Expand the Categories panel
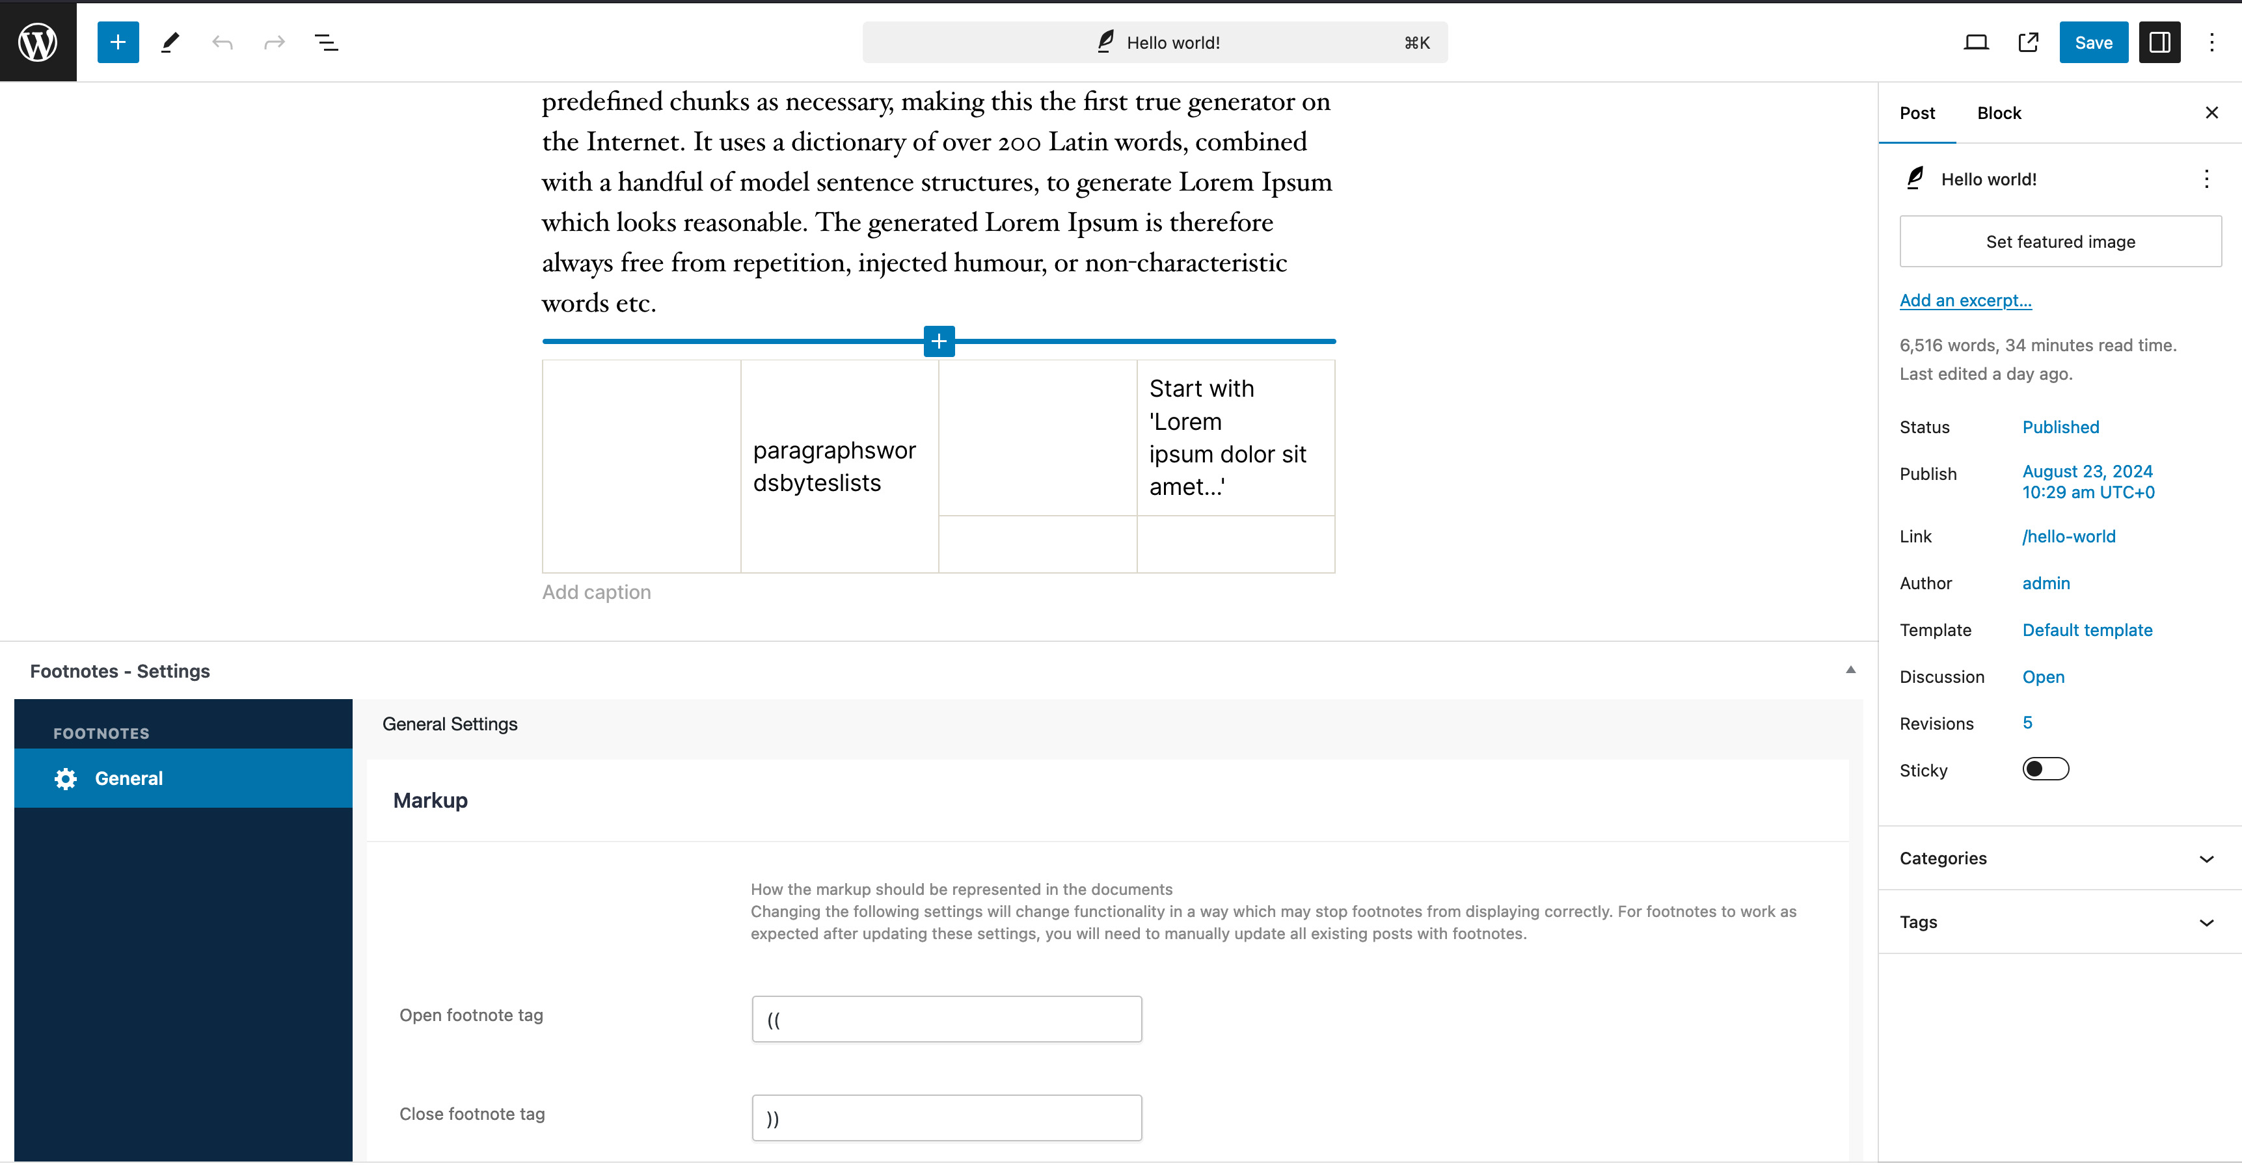This screenshot has width=2242, height=1168. (2060, 858)
